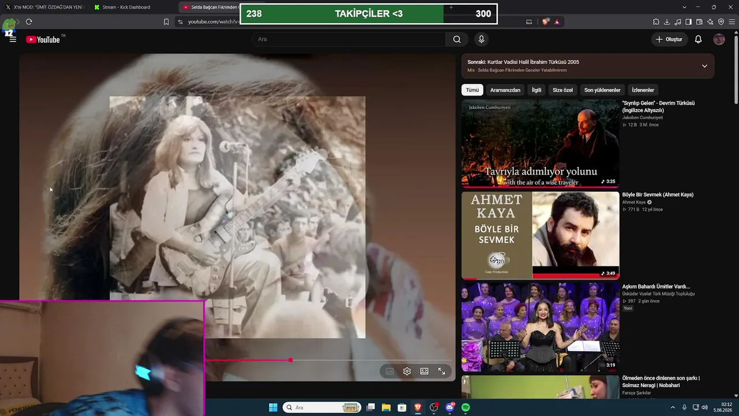Toggle theater mode in the player
Image resolution: width=739 pixels, height=416 pixels.
tap(424, 372)
